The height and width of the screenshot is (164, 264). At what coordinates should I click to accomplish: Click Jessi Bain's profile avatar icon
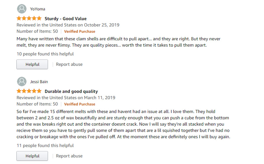(22, 82)
